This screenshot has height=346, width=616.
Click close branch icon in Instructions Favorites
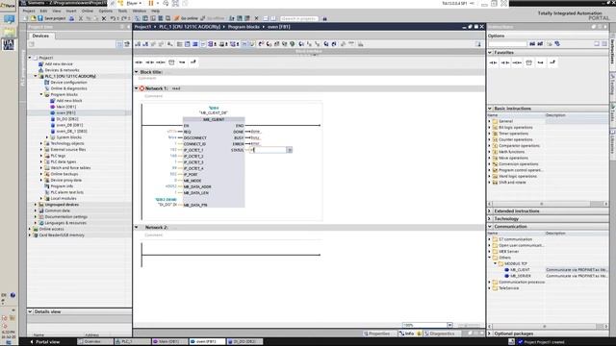pyautogui.click(x=552, y=62)
